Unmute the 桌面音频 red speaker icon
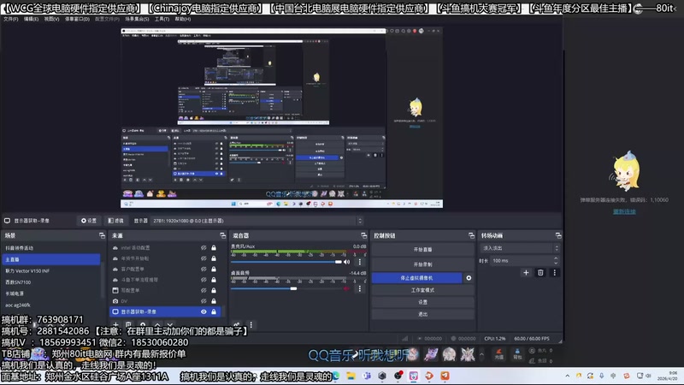The image size is (684, 385). tap(347, 288)
